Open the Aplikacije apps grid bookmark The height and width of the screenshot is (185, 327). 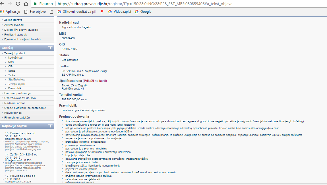click(10, 12)
